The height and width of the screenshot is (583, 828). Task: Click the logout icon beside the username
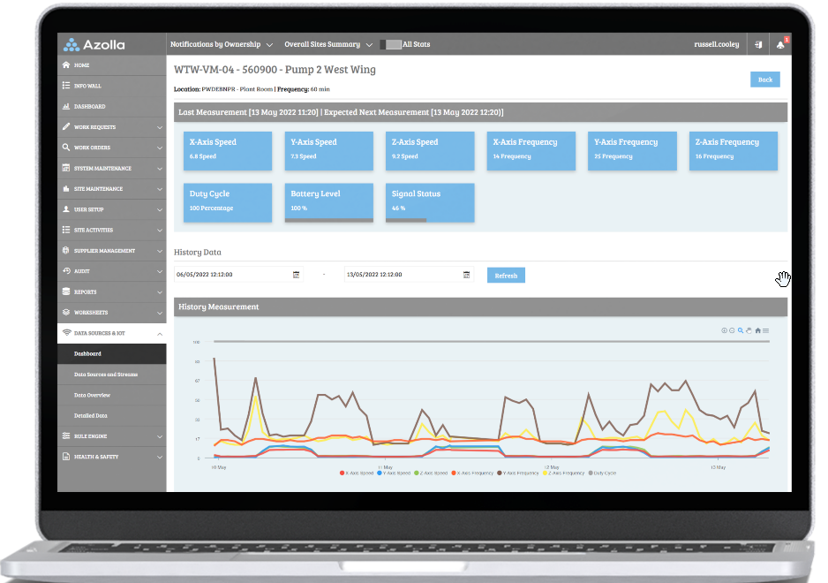click(x=758, y=45)
